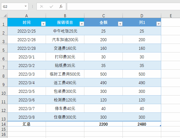Select the date cell 2022/3/2

pyautogui.click(x=27, y=65)
